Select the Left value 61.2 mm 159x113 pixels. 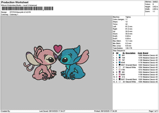pos(129,26)
